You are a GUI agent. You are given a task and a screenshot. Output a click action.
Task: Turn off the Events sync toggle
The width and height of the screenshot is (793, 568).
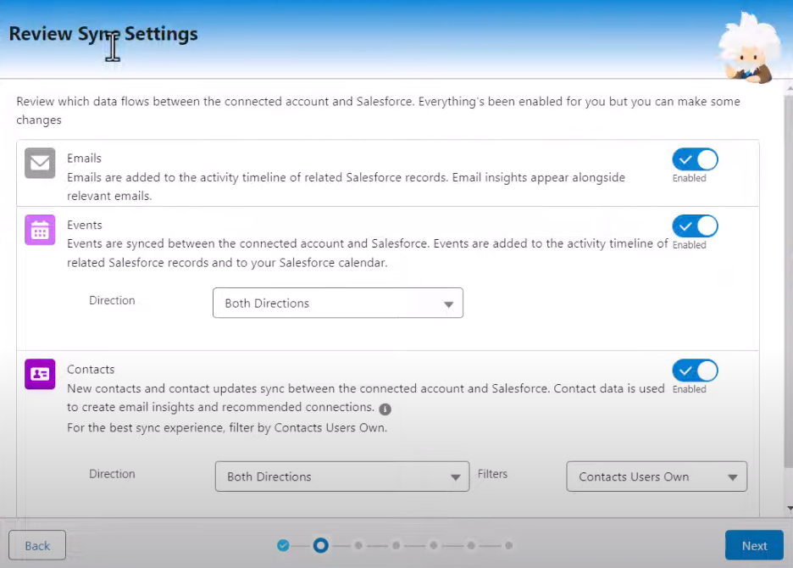pos(695,226)
